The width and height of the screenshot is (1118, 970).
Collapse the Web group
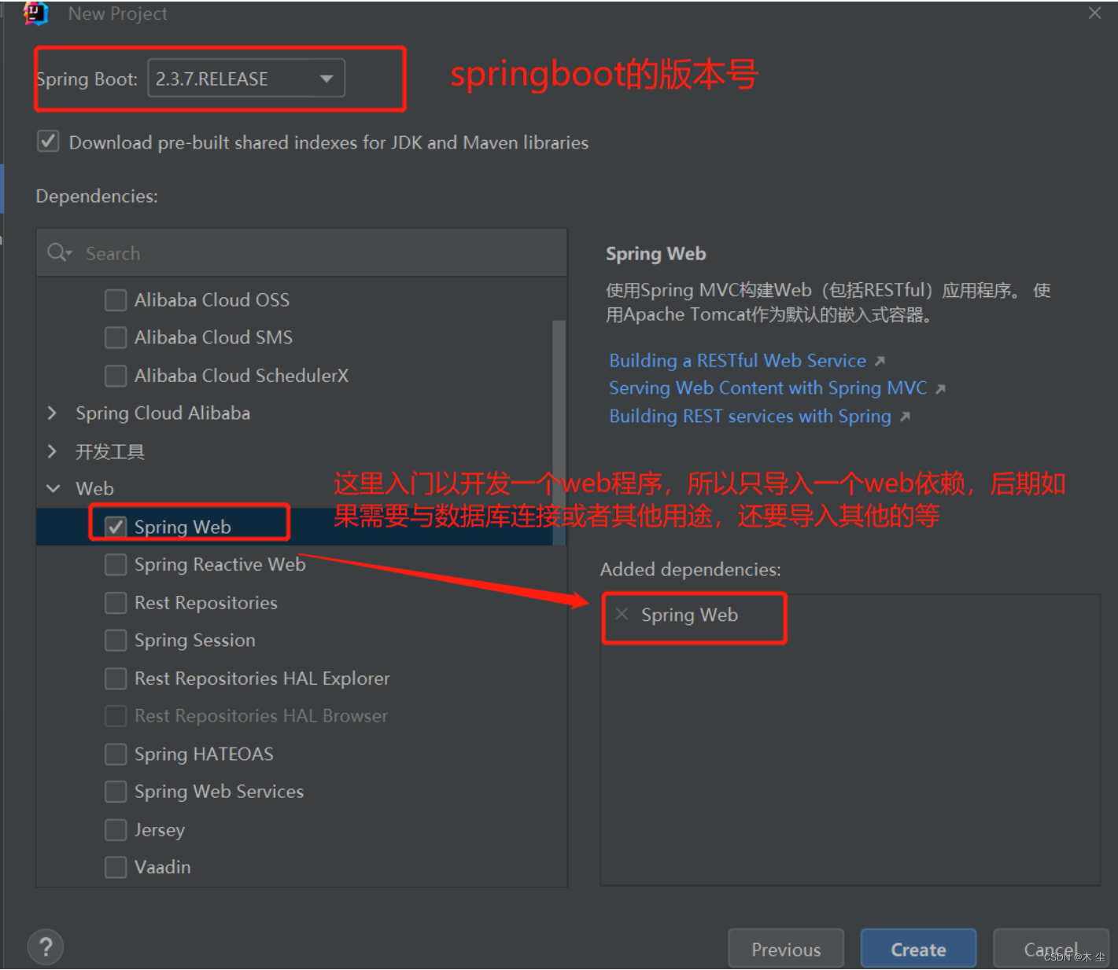point(53,488)
